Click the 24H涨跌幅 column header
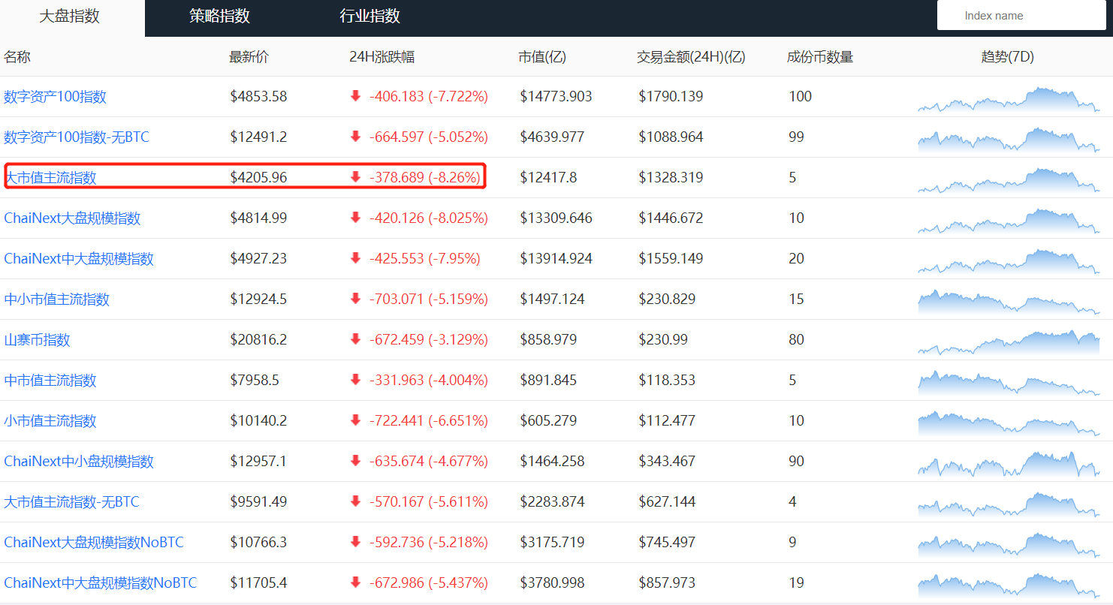The width and height of the screenshot is (1113, 605). click(382, 57)
